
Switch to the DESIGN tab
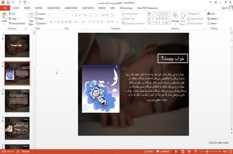coord(39,8)
